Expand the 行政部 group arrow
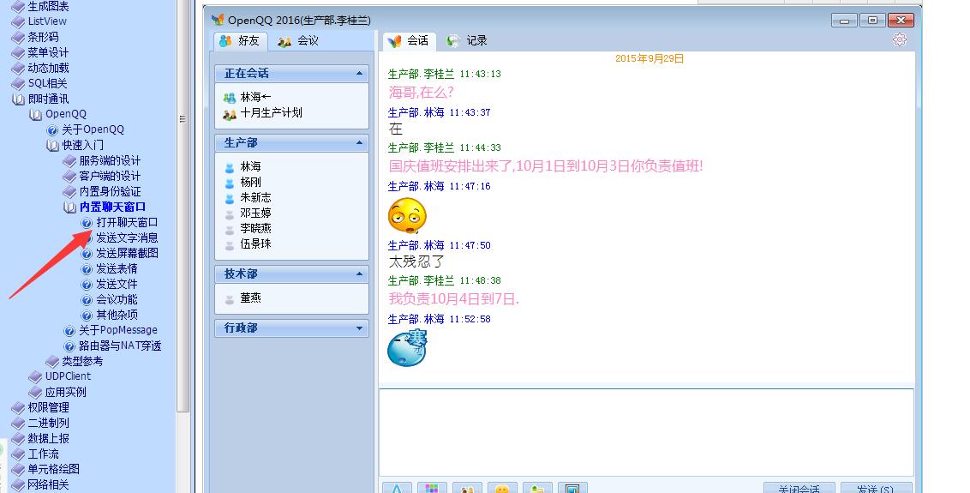 click(x=359, y=328)
